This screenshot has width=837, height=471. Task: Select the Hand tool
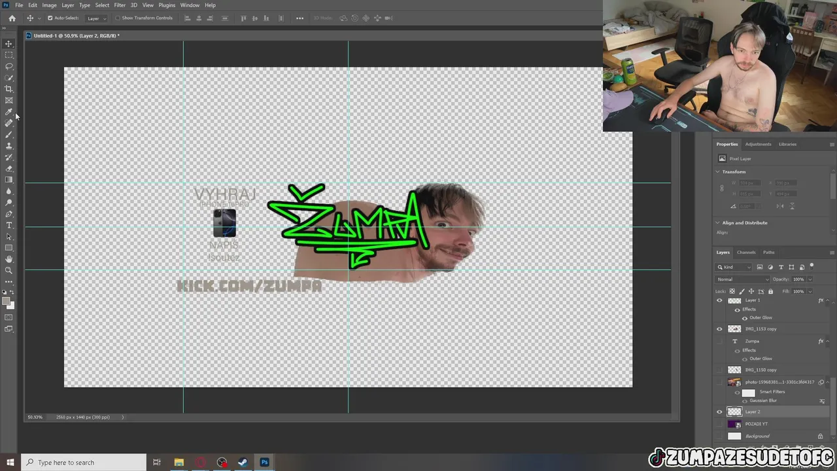tap(9, 259)
